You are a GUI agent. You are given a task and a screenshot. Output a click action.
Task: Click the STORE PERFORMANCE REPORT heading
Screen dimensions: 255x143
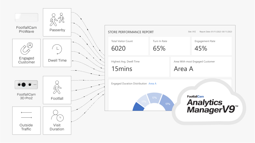coord(131,32)
